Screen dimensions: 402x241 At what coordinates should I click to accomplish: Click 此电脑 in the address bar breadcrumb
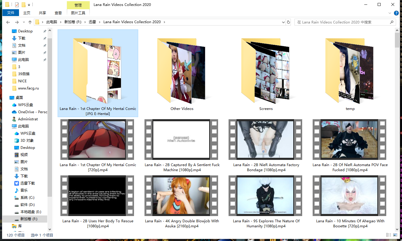(52, 22)
